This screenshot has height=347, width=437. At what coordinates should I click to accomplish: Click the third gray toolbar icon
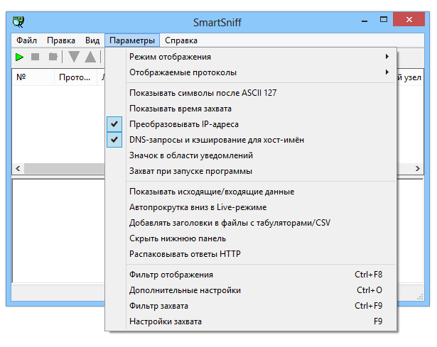pos(52,56)
